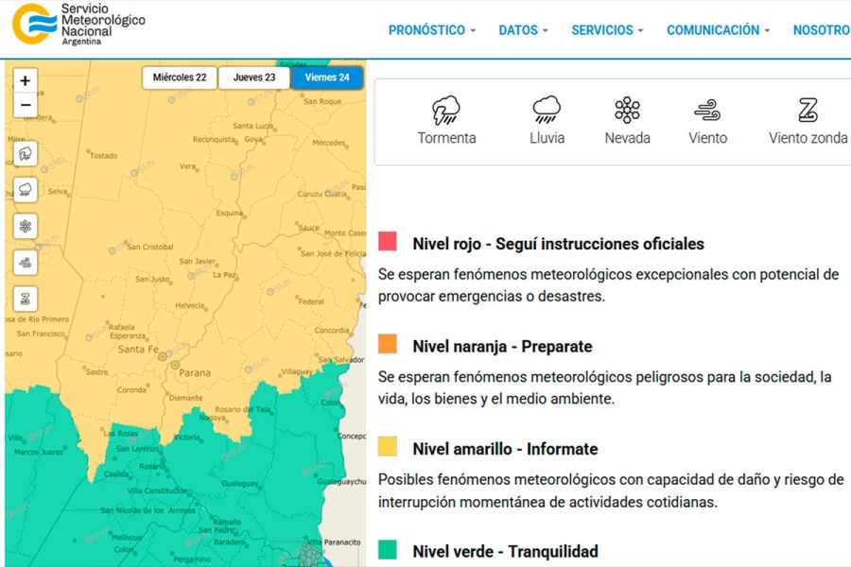
Task: Select the Nevada snowflake icon
Action: 627,111
